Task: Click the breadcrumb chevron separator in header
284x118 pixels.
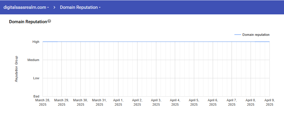Action: coord(55,7)
